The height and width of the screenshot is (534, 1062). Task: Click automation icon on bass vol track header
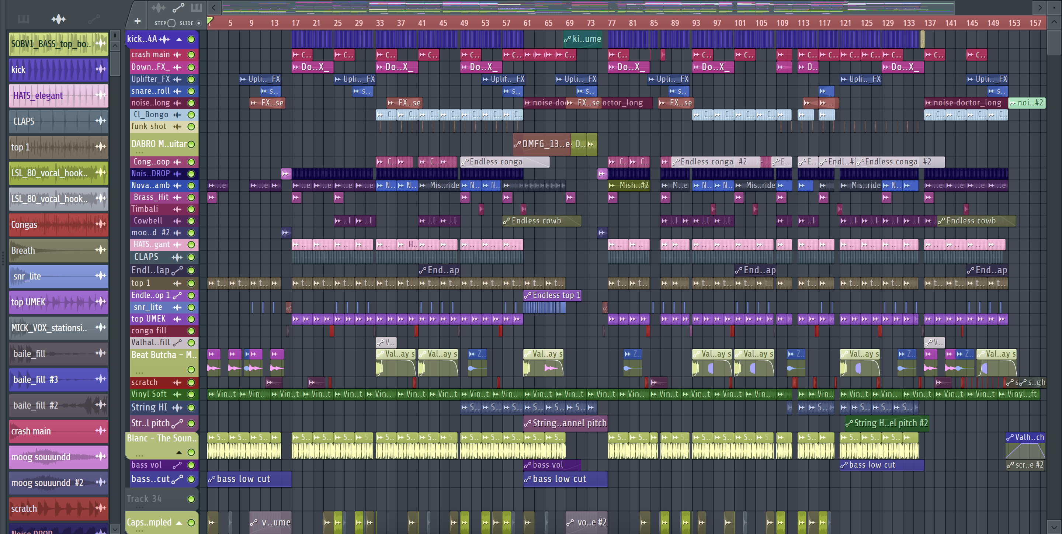tap(177, 465)
